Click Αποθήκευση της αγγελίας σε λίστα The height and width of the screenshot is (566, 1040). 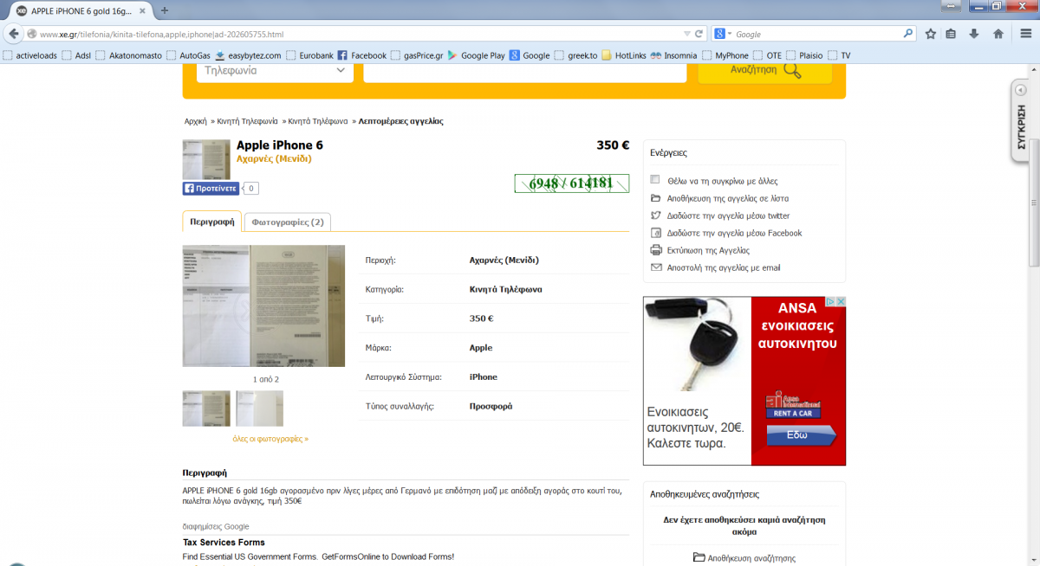[x=728, y=198]
